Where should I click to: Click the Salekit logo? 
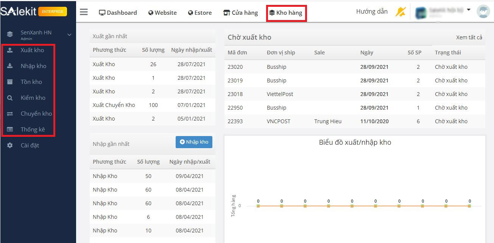(x=19, y=11)
